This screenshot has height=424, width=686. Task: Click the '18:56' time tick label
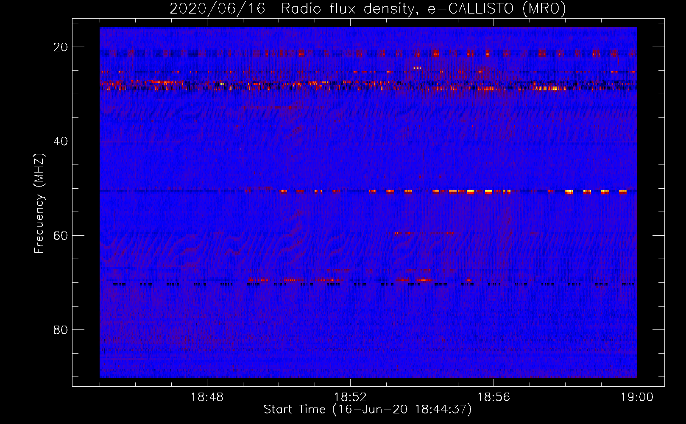point(494,397)
